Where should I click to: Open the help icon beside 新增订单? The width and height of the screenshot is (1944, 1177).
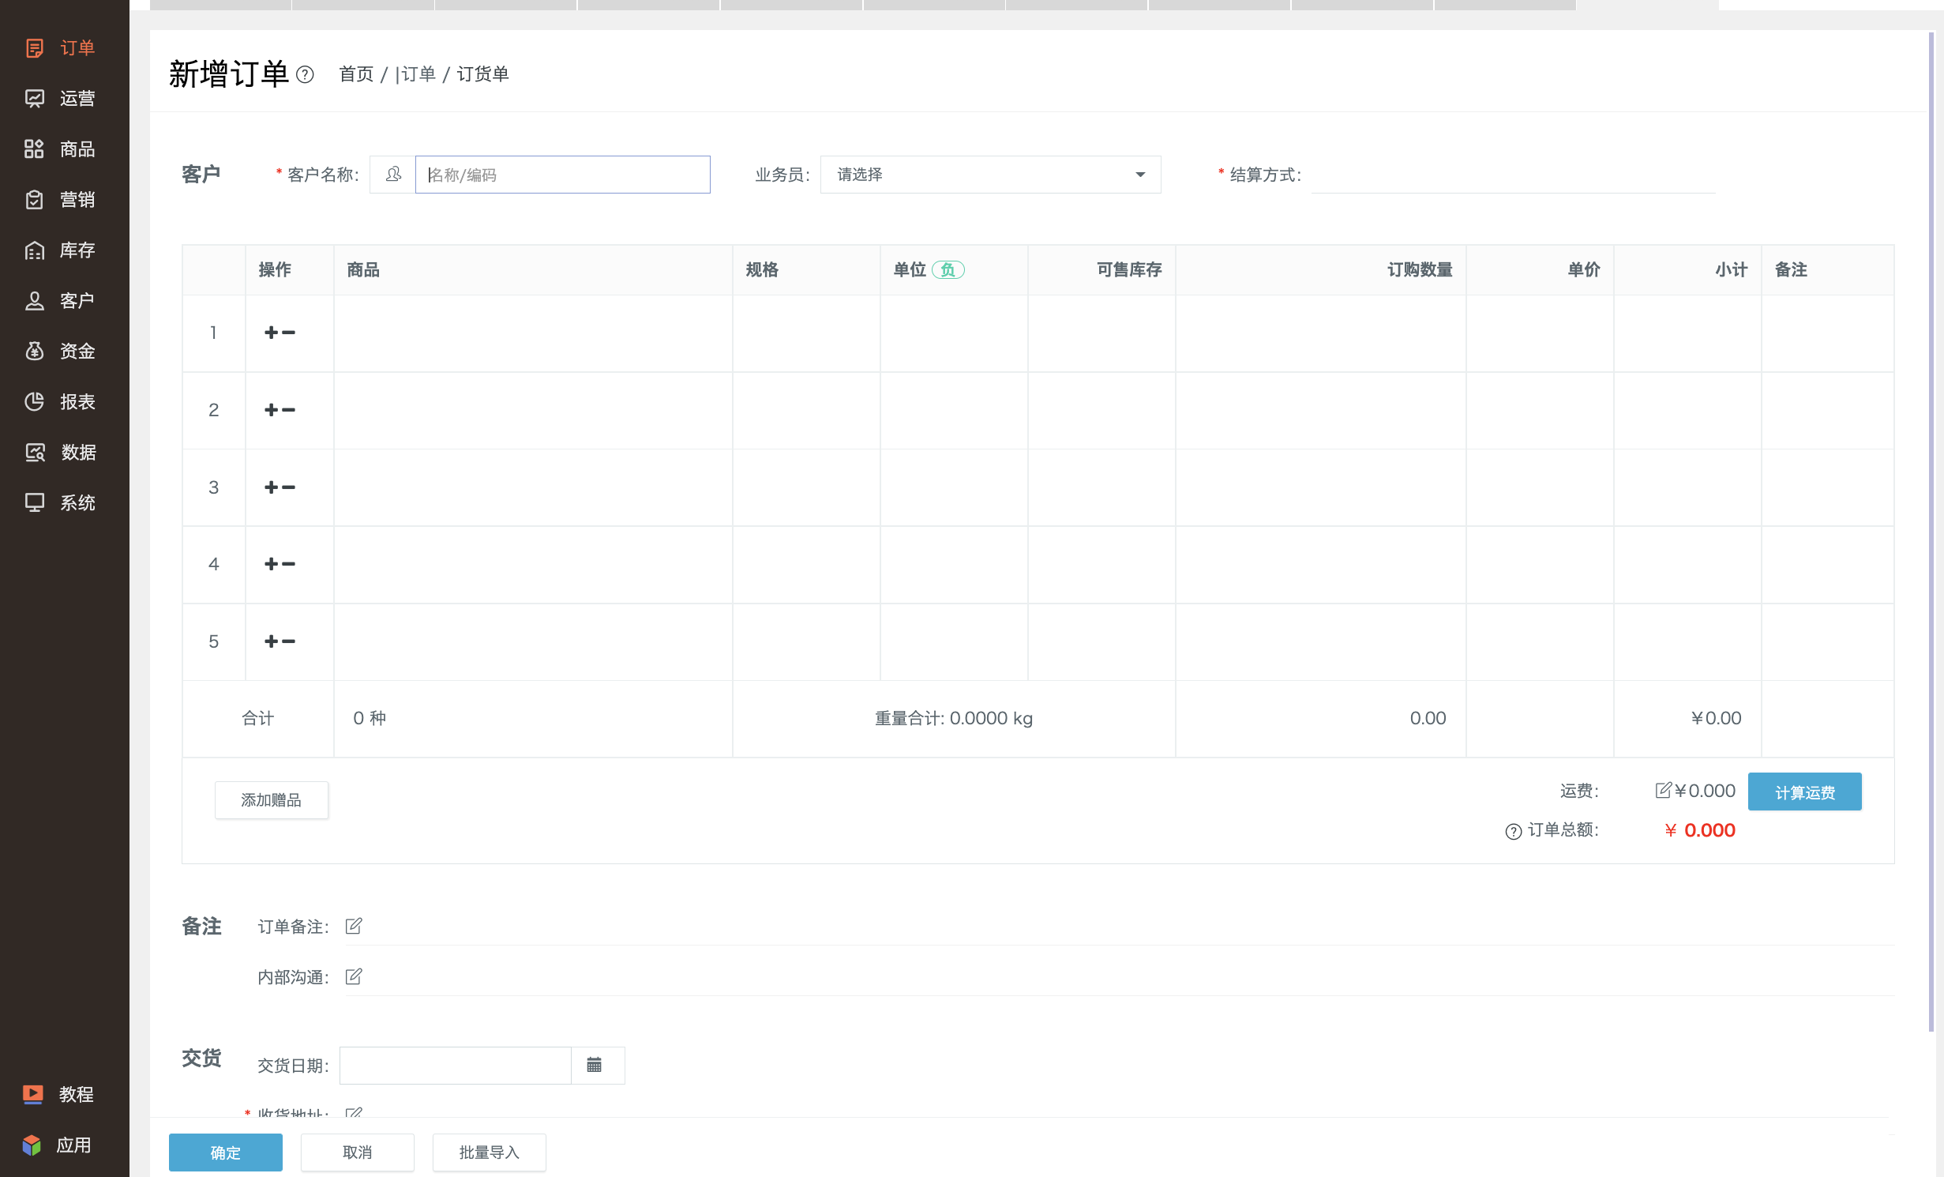(305, 75)
